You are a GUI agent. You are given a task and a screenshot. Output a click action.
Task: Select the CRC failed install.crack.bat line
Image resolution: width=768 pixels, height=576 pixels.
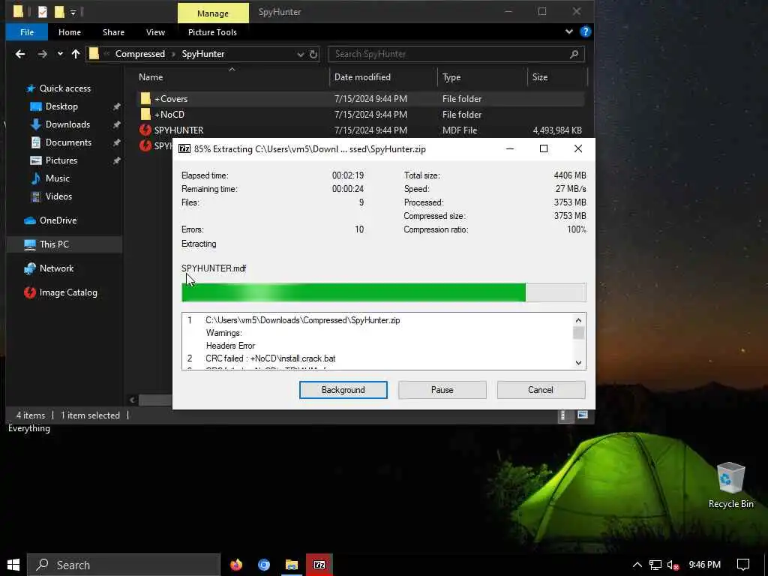(270, 358)
